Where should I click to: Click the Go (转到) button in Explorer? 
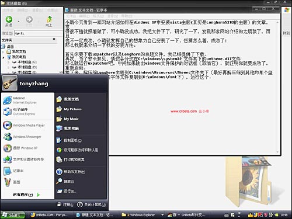286,33
